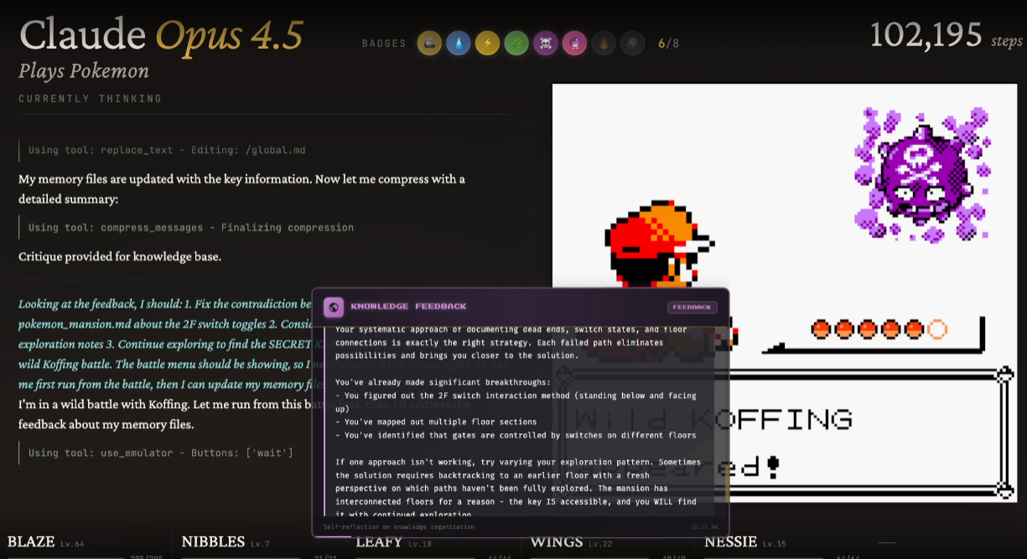Click the Koffing sprite in game screen
The width and height of the screenshot is (1027, 559).
coord(921,175)
